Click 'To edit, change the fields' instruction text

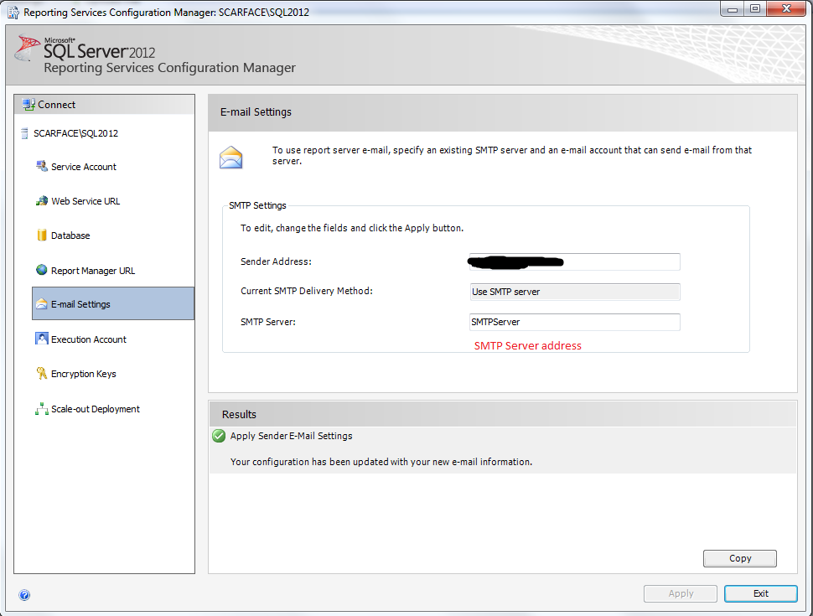point(352,228)
